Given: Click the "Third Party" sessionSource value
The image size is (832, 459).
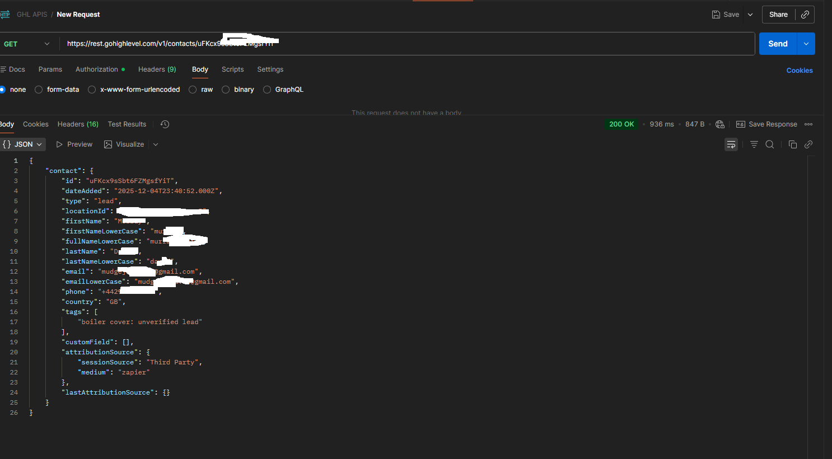Looking at the screenshot, I should pyautogui.click(x=172, y=362).
